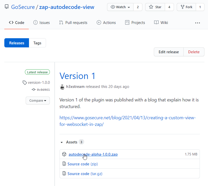Screen dimensions: 208x186
Task: View the stargazers count 4
Action: coord(169,7)
